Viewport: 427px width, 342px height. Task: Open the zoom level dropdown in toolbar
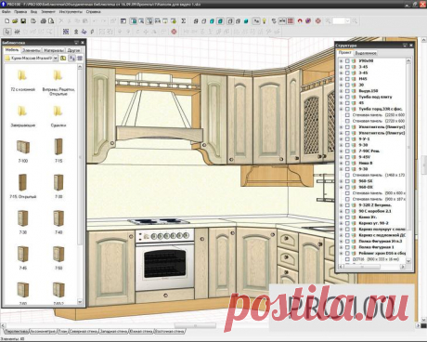pyautogui.click(x=347, y=21)
